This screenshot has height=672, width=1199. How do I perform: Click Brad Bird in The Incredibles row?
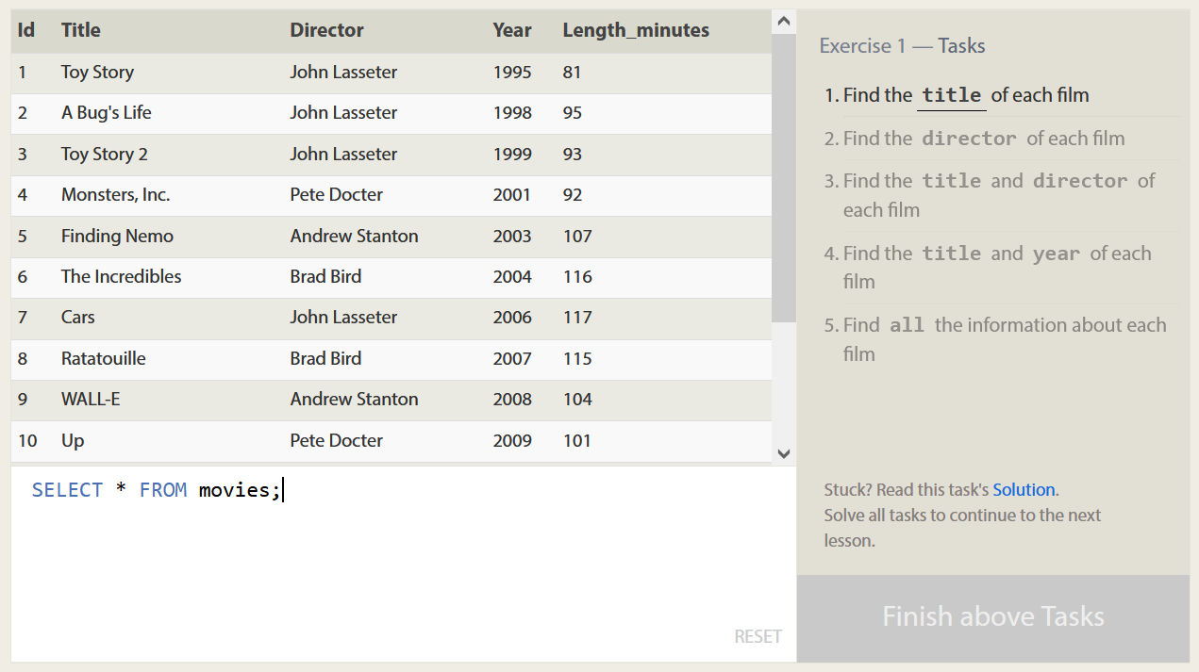[325, 276]
